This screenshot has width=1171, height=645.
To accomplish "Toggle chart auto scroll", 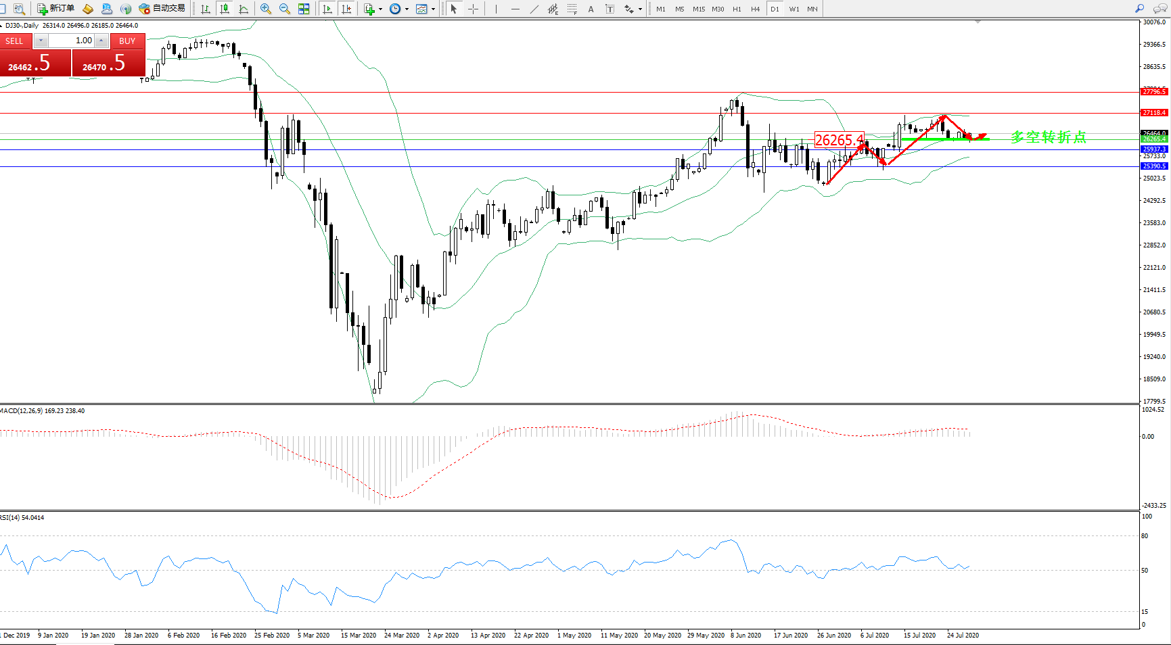I will [327, 9].
